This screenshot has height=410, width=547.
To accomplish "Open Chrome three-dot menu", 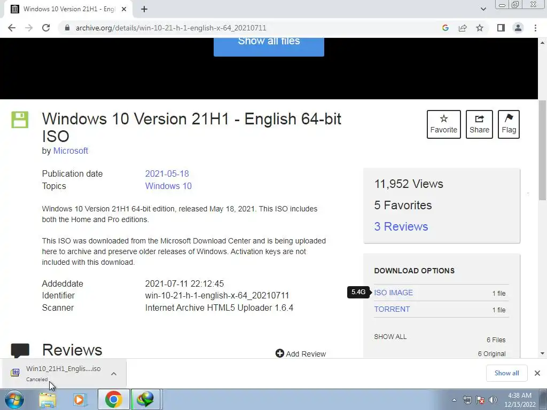I will click(535, 28).
